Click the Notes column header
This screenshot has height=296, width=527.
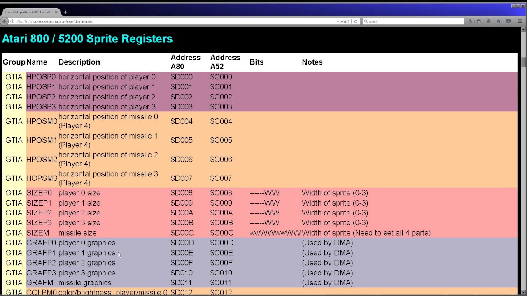pos(312,62)
